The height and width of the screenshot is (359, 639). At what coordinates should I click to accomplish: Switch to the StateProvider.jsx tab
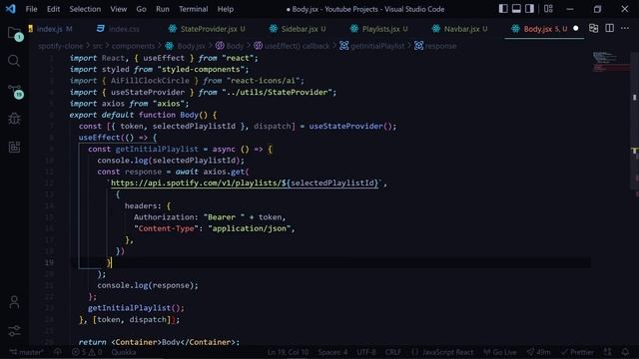(208, 29)
